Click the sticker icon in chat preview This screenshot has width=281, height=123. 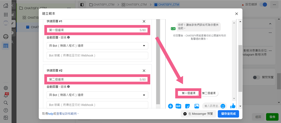pos(188,106)
